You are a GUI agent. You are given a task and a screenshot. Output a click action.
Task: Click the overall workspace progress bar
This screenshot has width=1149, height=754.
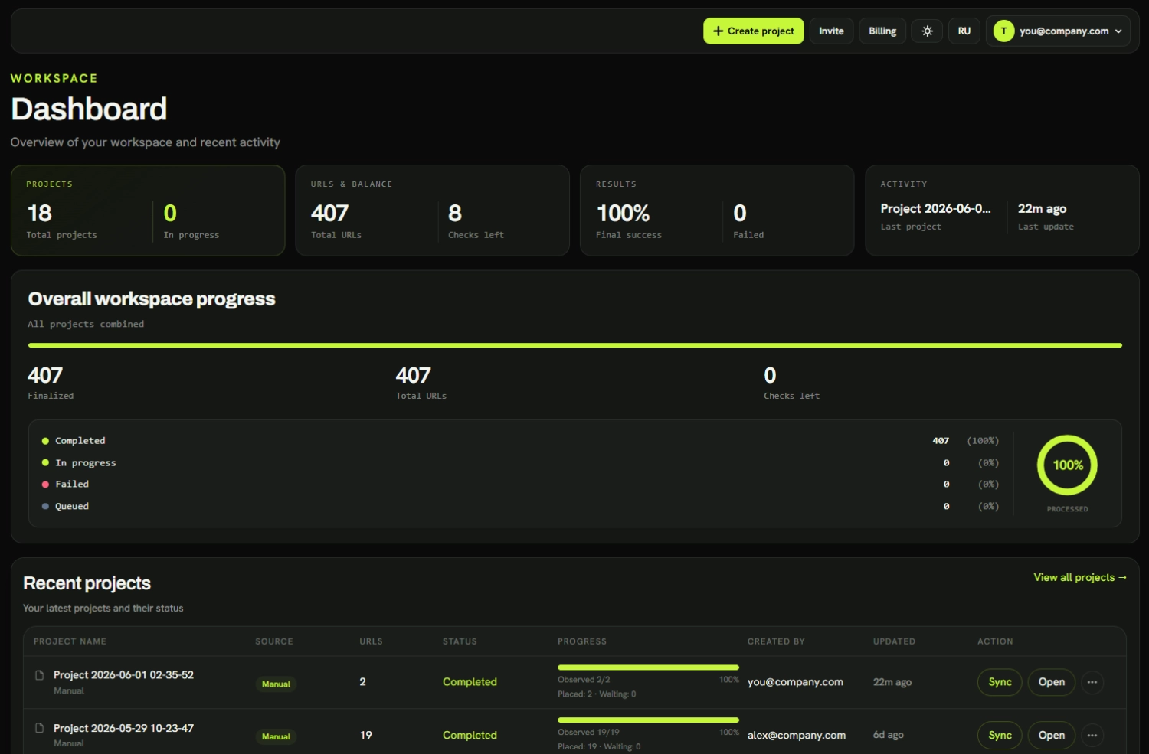coord(574,345)
